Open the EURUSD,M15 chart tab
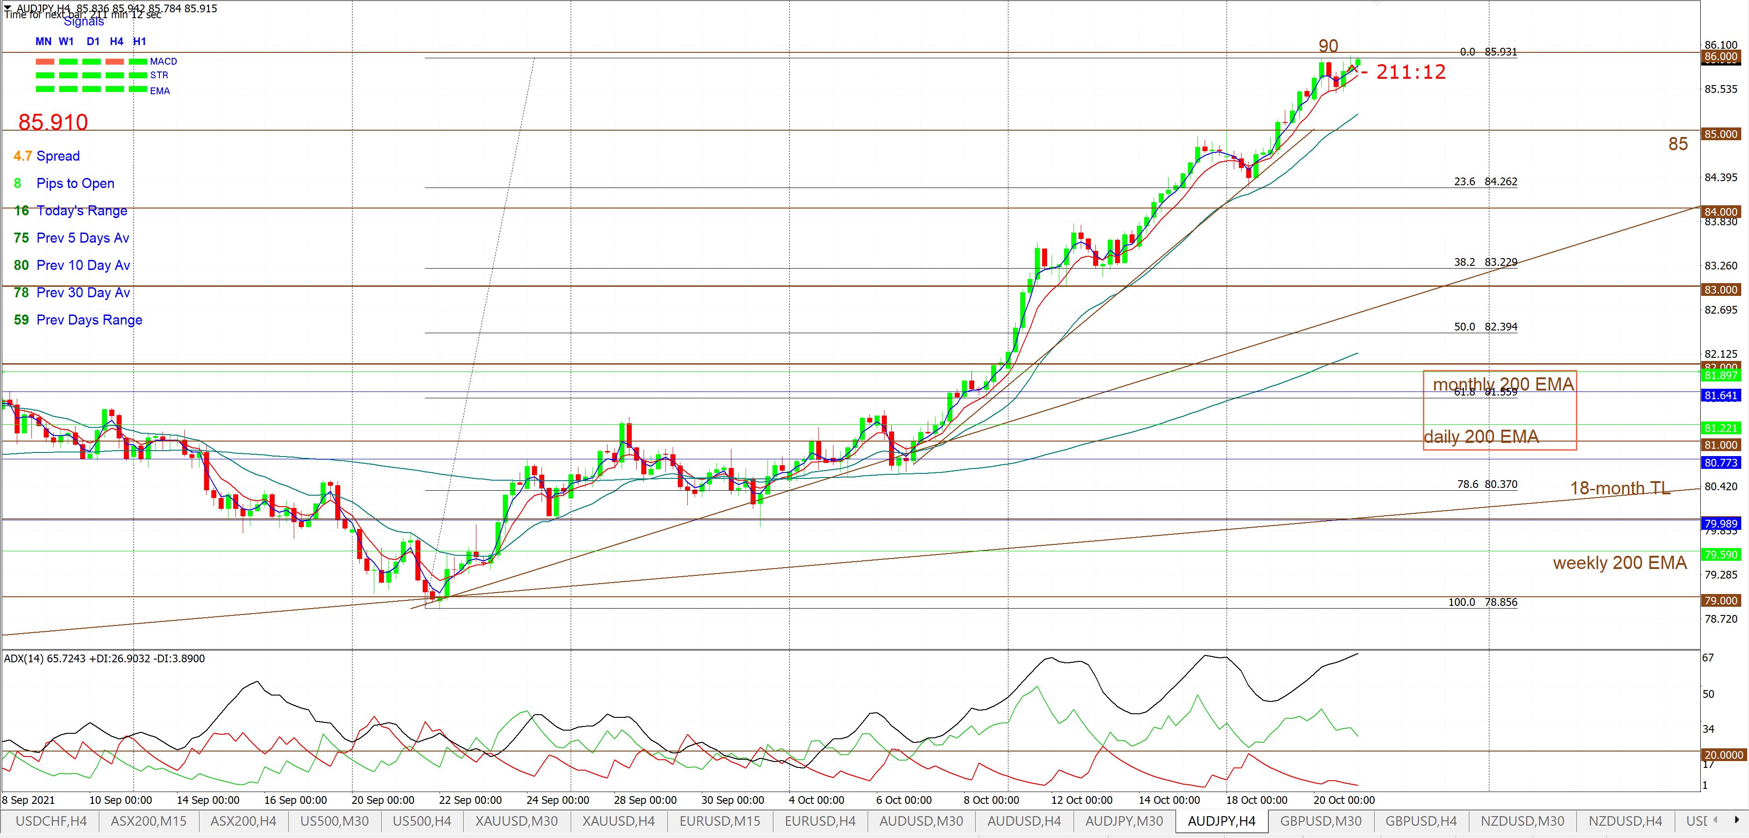 [x=720, y=821]
